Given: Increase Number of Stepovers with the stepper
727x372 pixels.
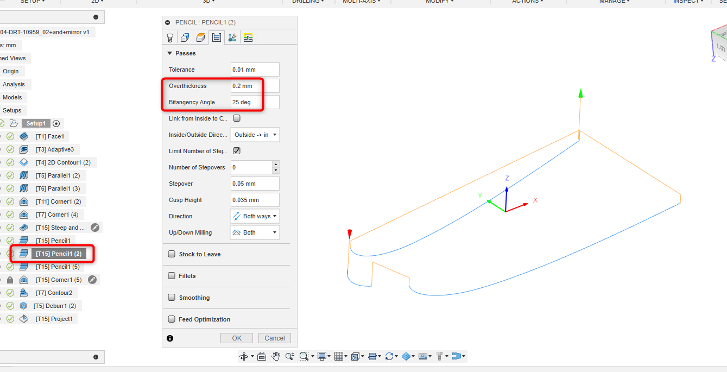Looking at the screenshot, I should click(x=276, y=165).
